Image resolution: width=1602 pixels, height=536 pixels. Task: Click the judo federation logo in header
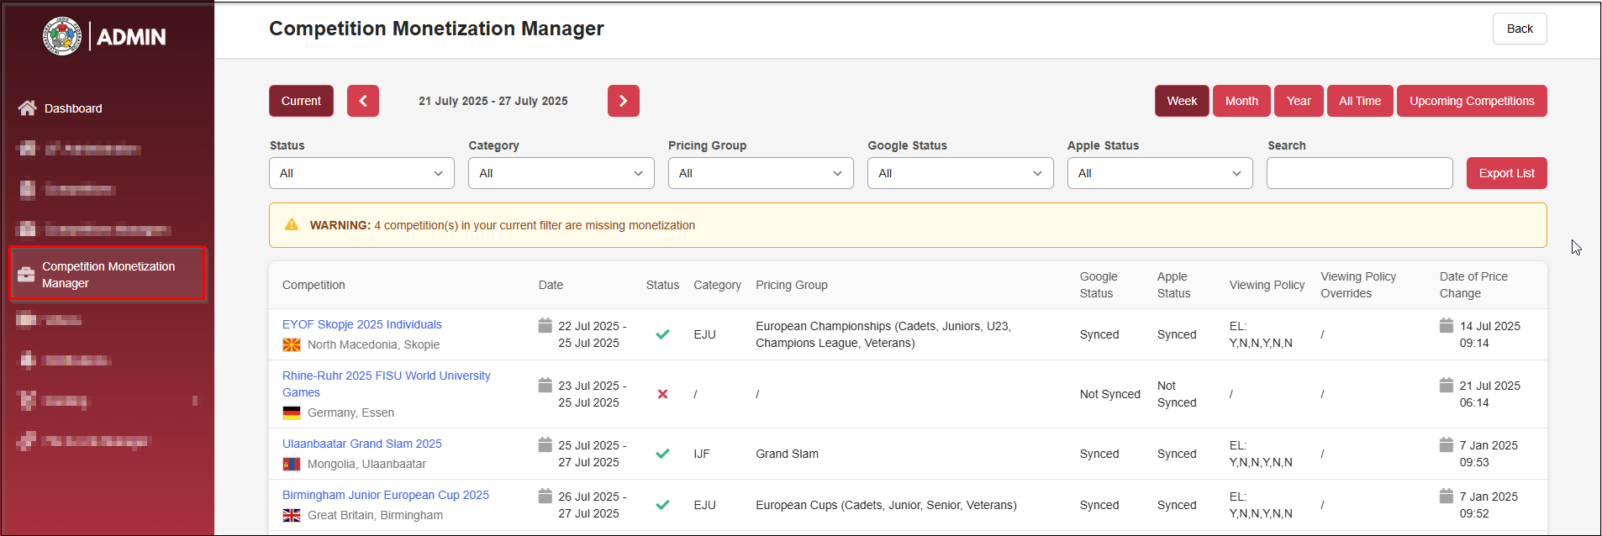tap(62, 36)
